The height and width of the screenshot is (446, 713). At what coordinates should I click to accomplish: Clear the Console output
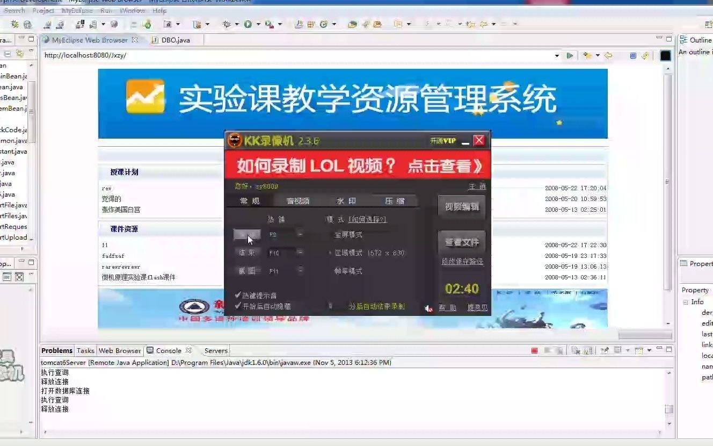(x=574, y=350)
